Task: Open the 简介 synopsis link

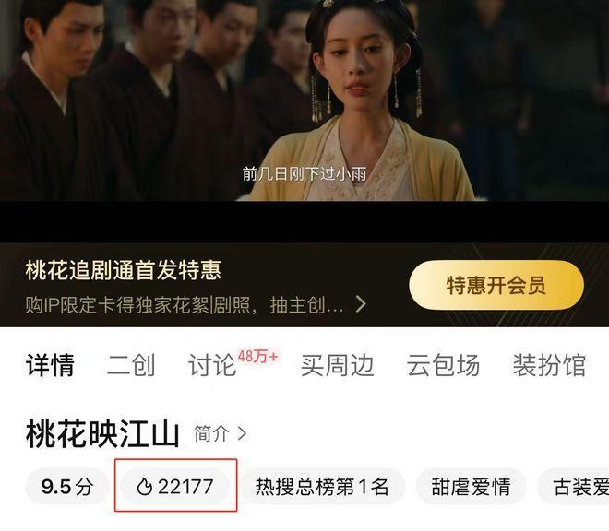Action: click(211, 433)
